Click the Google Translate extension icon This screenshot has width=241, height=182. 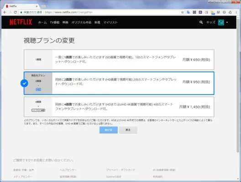tap(188, 12)
